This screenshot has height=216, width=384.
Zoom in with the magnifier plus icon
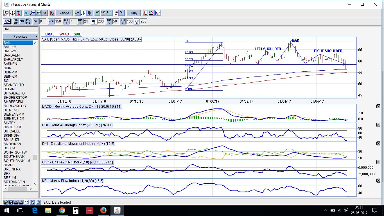click(32, 13)
